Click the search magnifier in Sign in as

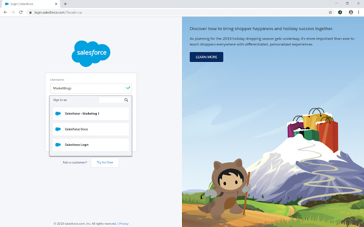126,100
